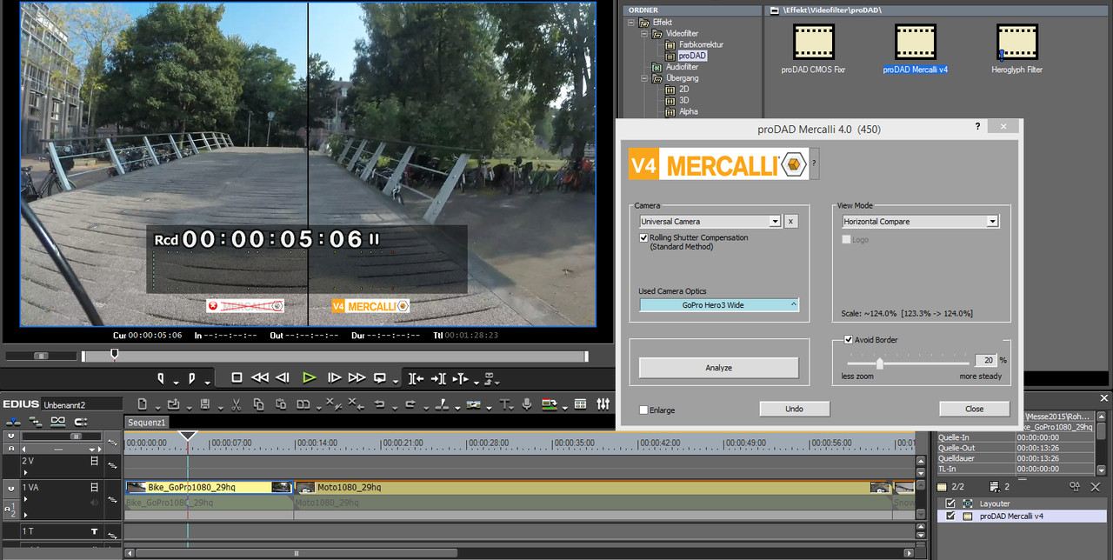Select the Alpha transition folder
The image size is (1113, 560).
pos(688,111)
